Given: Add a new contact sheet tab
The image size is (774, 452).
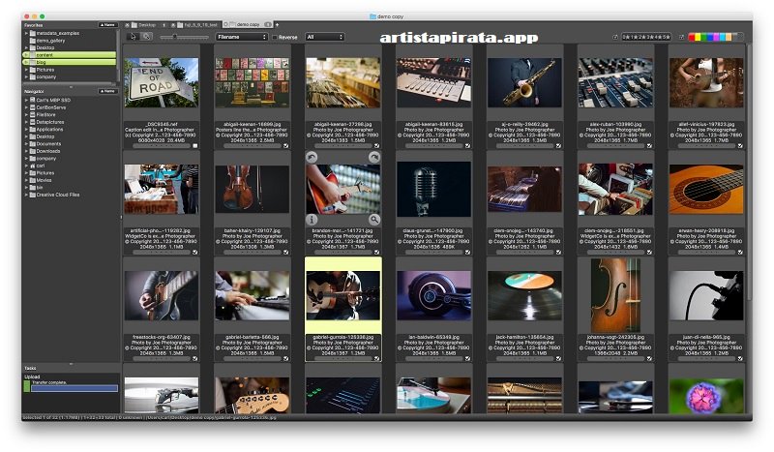Looking at the screenshot, I should pyautogui.click(x=277, y=25).
